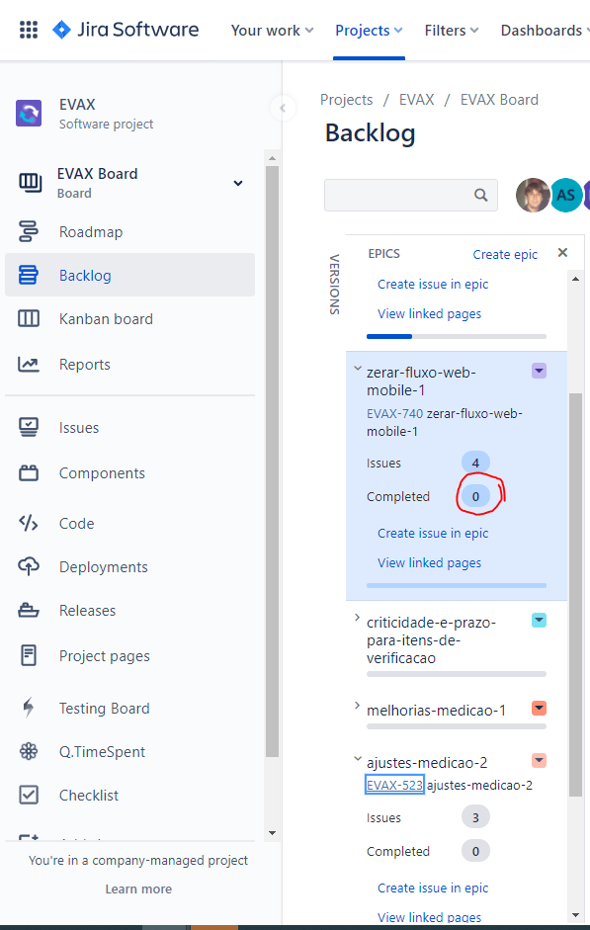
Task: Click the Releases ship icon
Action: (29, 611)
